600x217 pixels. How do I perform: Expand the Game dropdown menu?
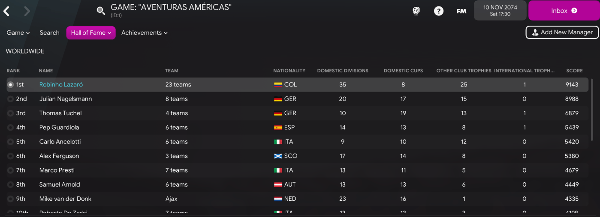18,33
